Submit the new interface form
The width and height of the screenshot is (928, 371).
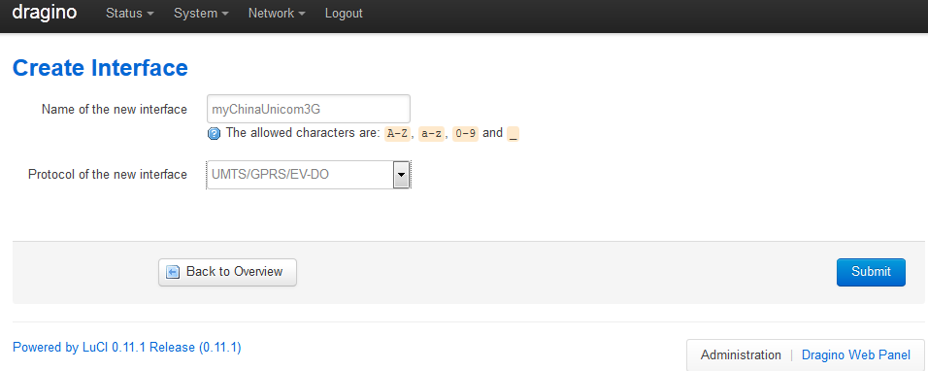871,272
